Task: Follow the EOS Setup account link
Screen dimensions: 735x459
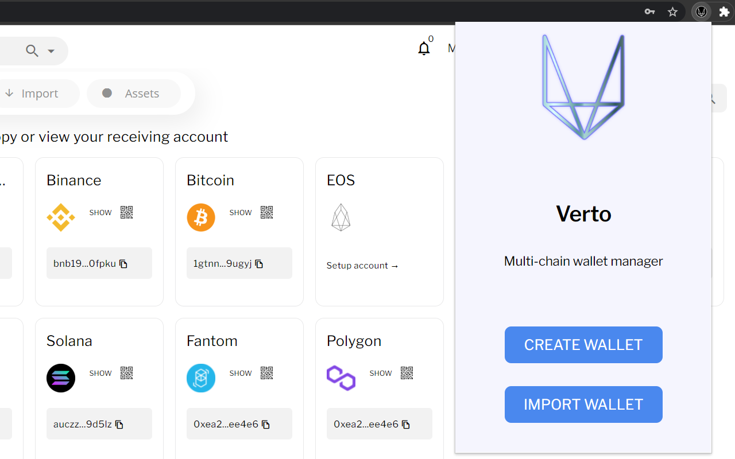Action: point(362,266)
